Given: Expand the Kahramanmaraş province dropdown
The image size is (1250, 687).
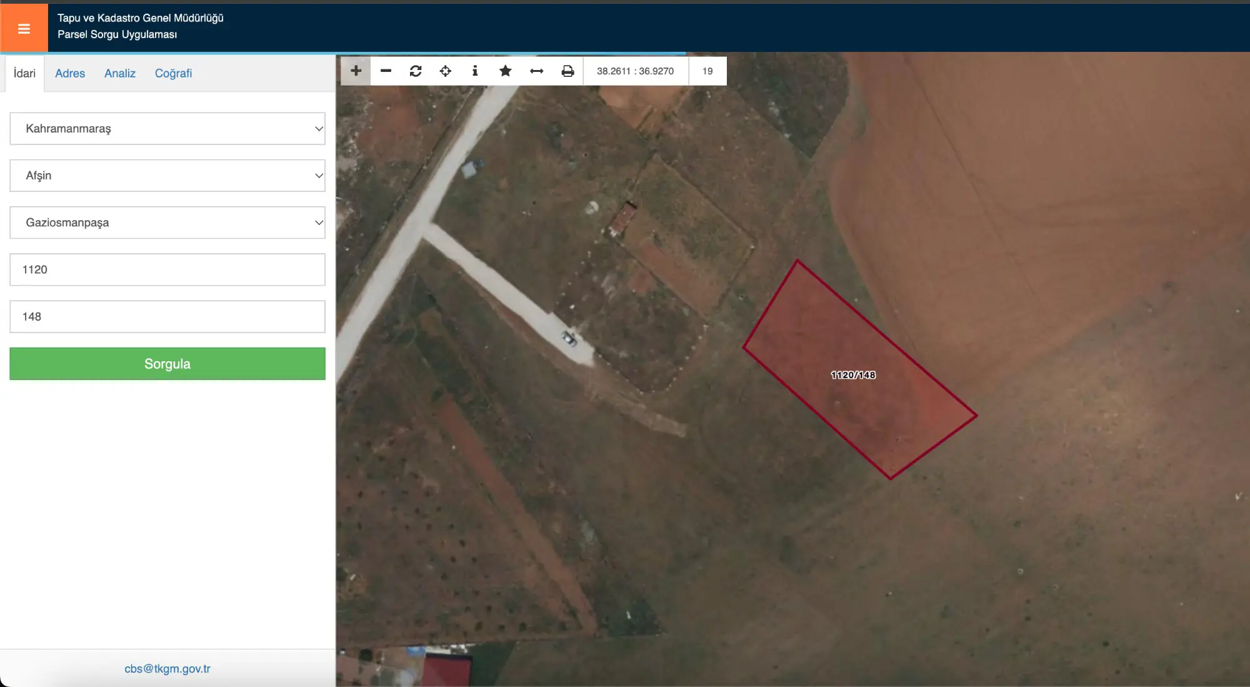Looking at the screenshot, I should (x=167, y=128).
